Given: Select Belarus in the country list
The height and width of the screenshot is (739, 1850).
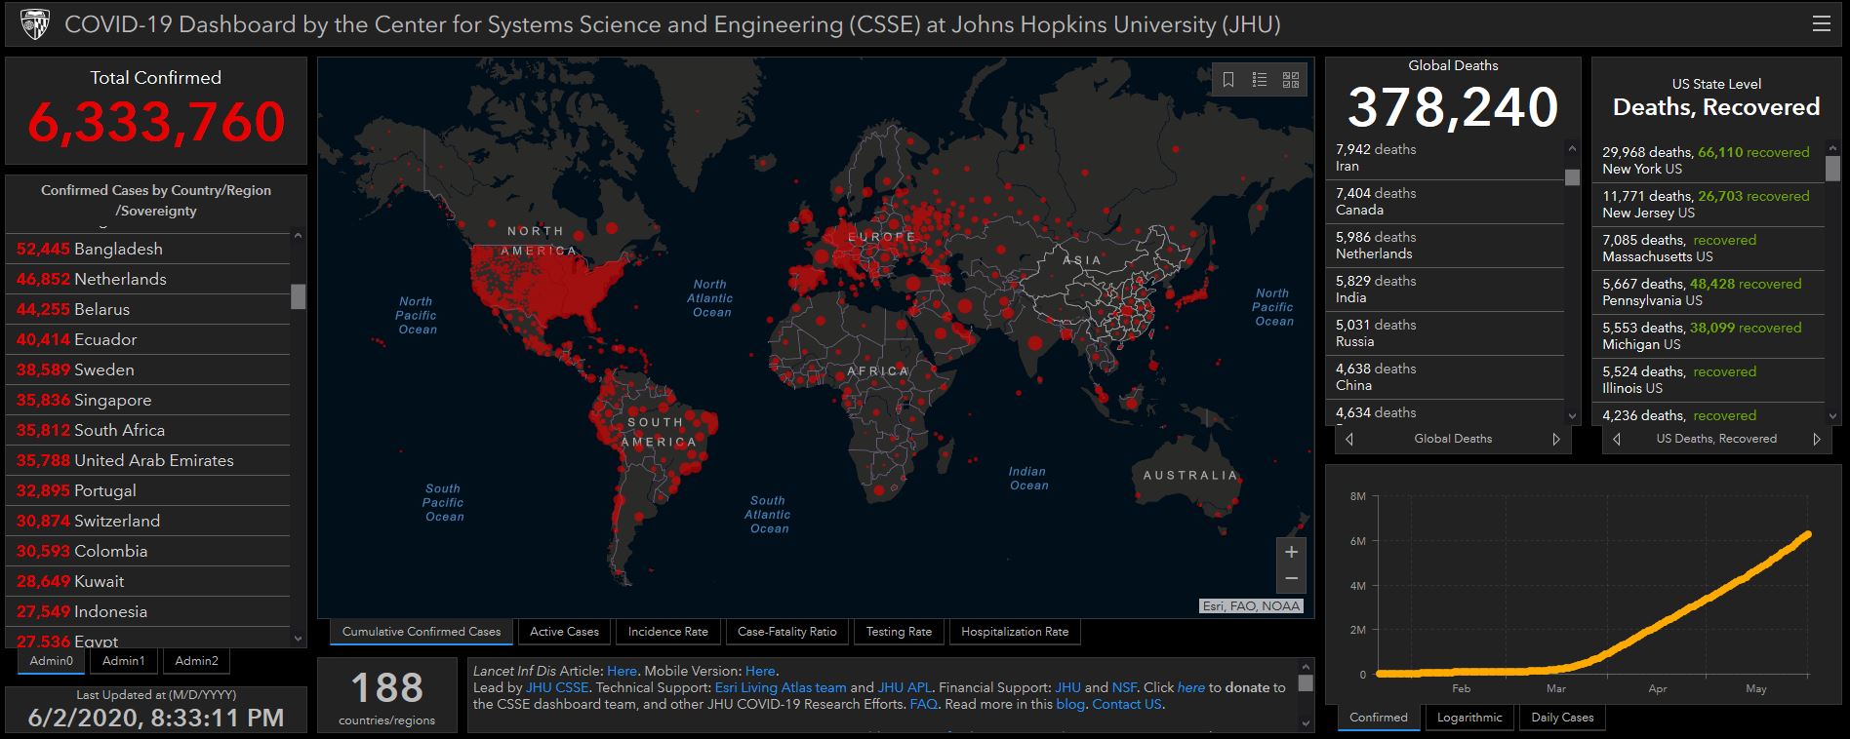Looking at the screenshot, I should click(148, 309).
